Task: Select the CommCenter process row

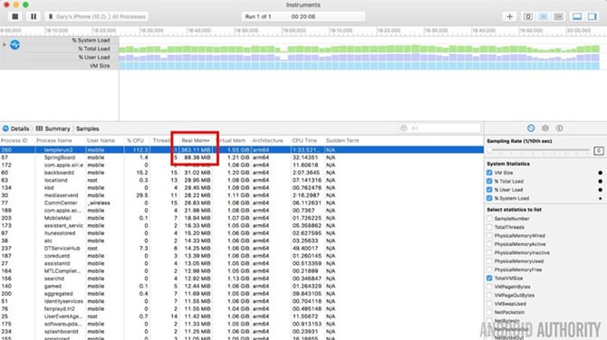Action: [242, 203]
